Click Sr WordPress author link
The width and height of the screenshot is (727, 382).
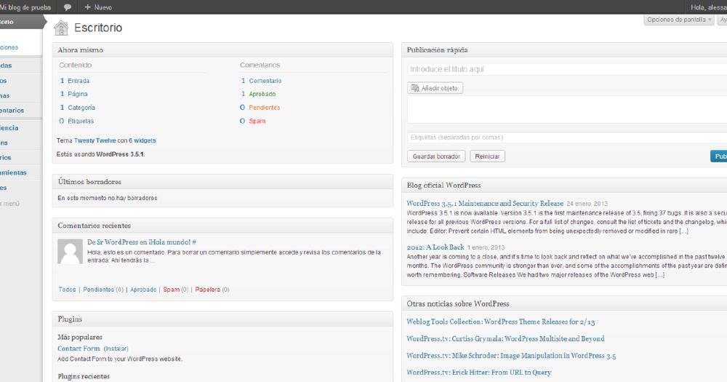(x=117, y=242)
